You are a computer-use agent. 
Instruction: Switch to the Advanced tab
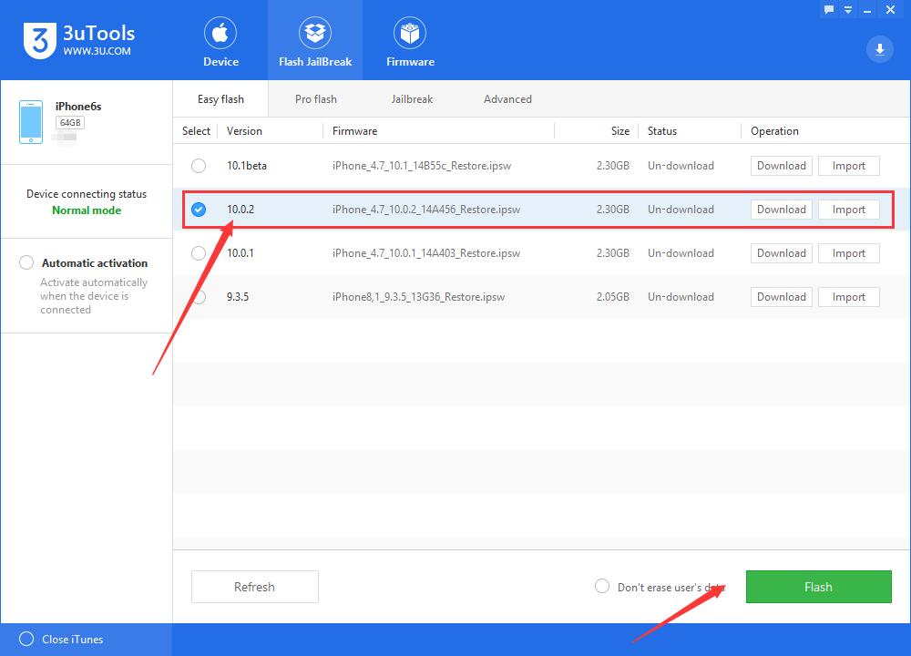[507, 98]
